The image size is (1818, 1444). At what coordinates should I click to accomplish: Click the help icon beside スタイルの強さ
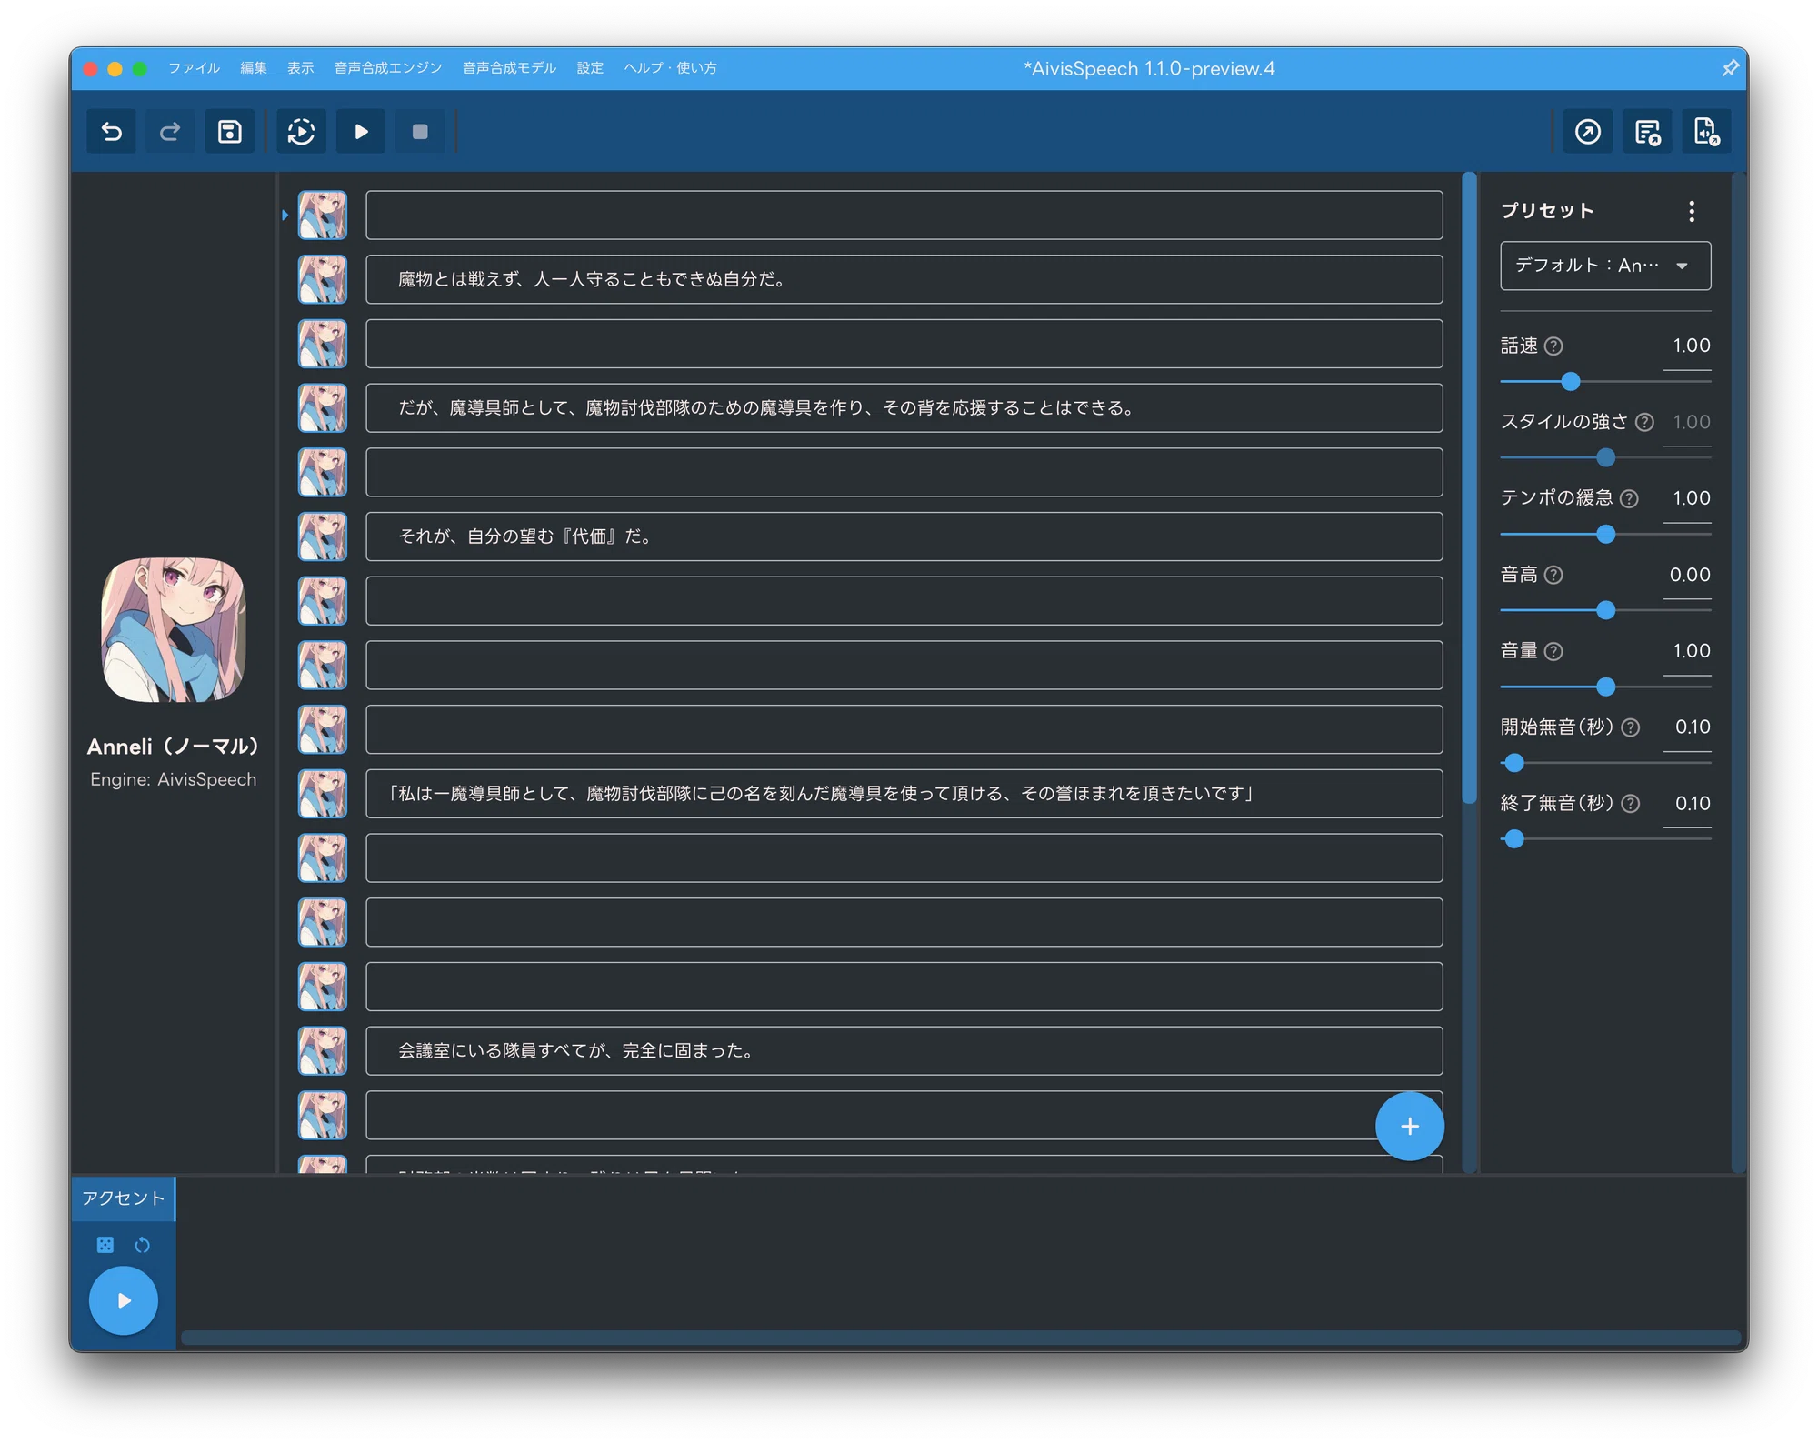point(1644,422)
